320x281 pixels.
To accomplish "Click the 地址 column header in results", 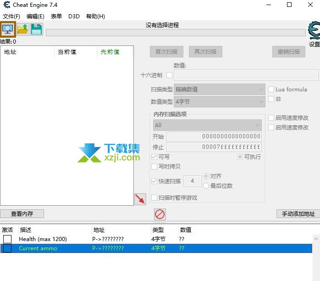I will pyautogui.click(x=28, y=52).
